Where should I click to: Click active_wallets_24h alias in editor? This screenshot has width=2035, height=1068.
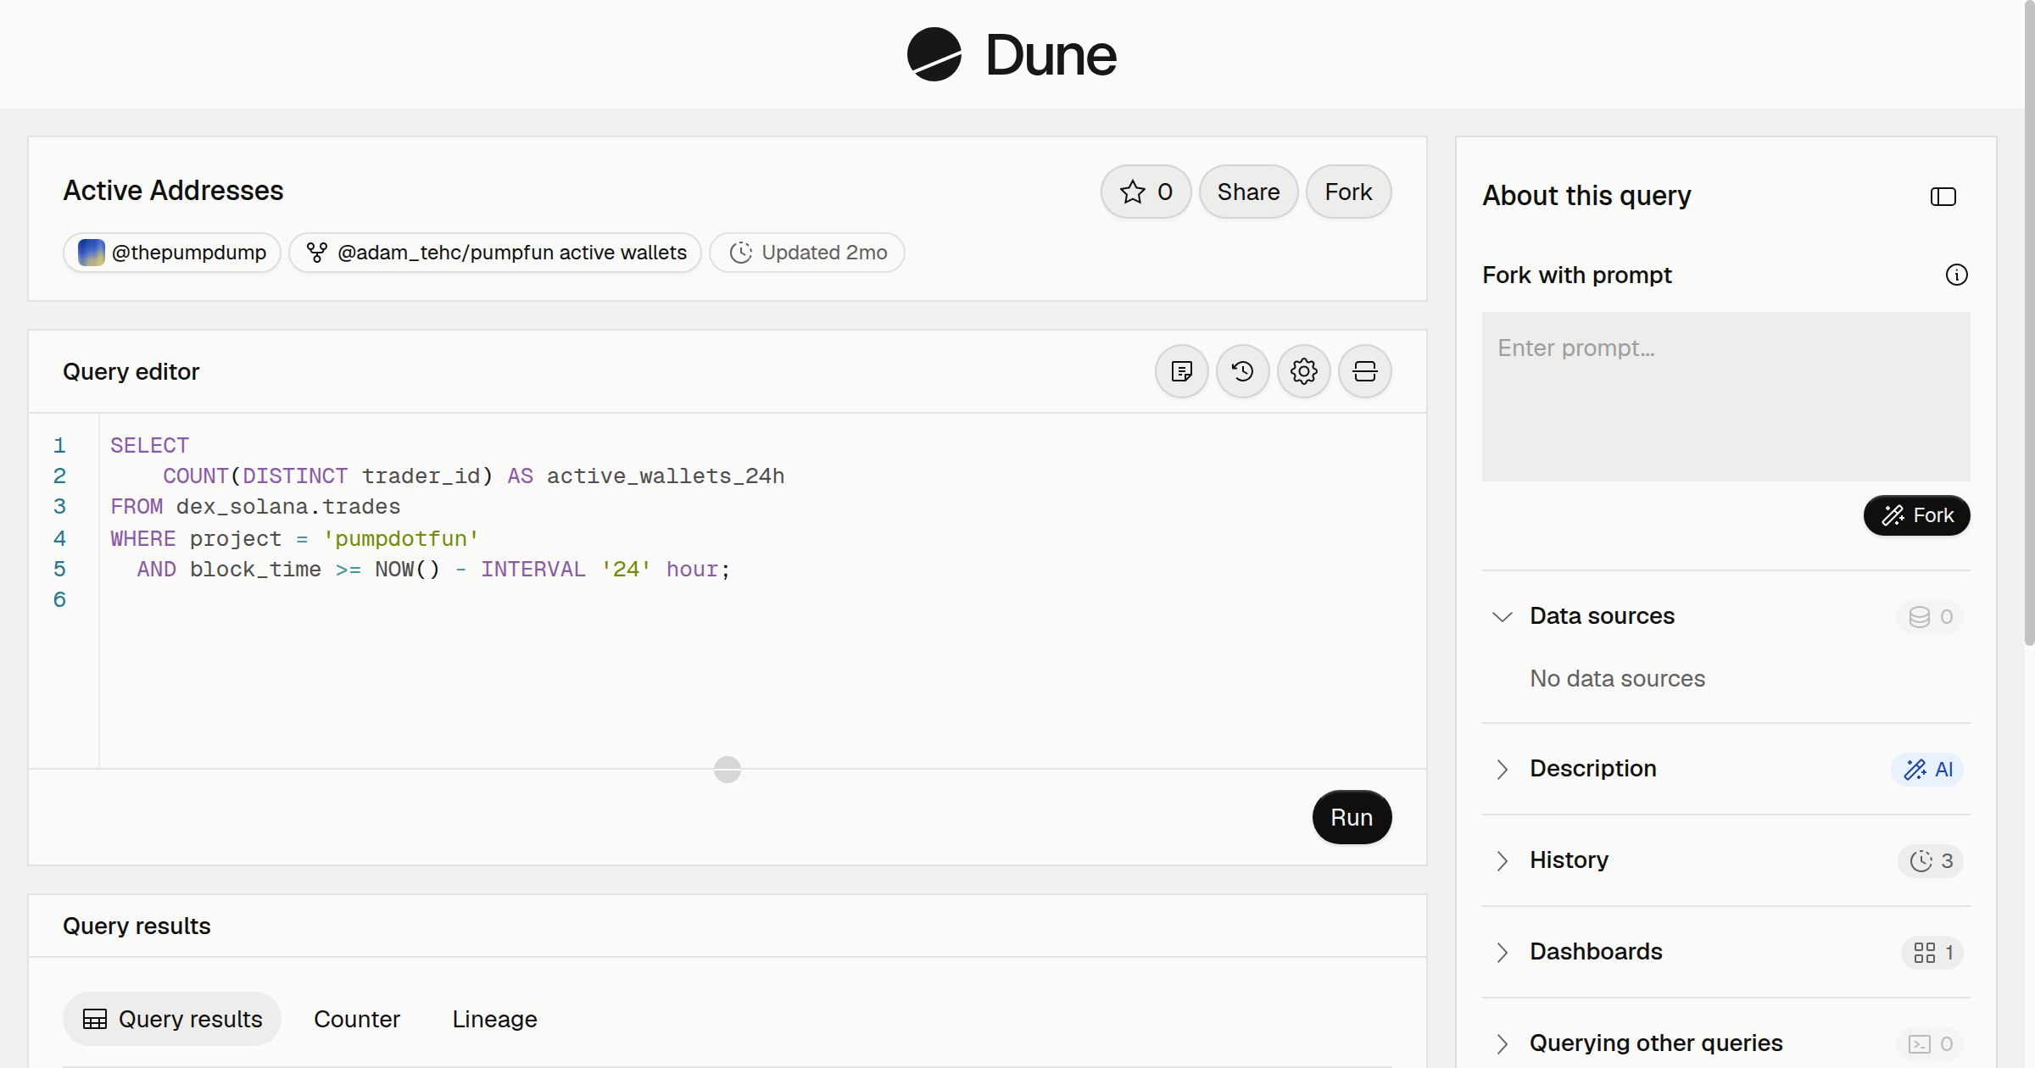[x=666, y=476]
